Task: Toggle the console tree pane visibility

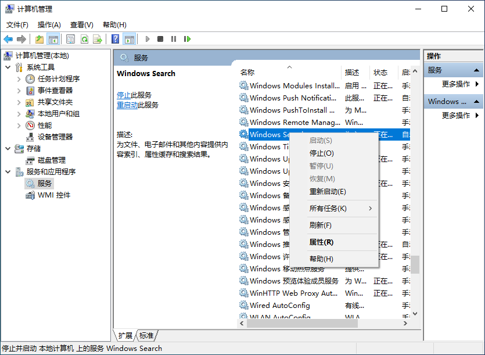Action: (52, 39)
